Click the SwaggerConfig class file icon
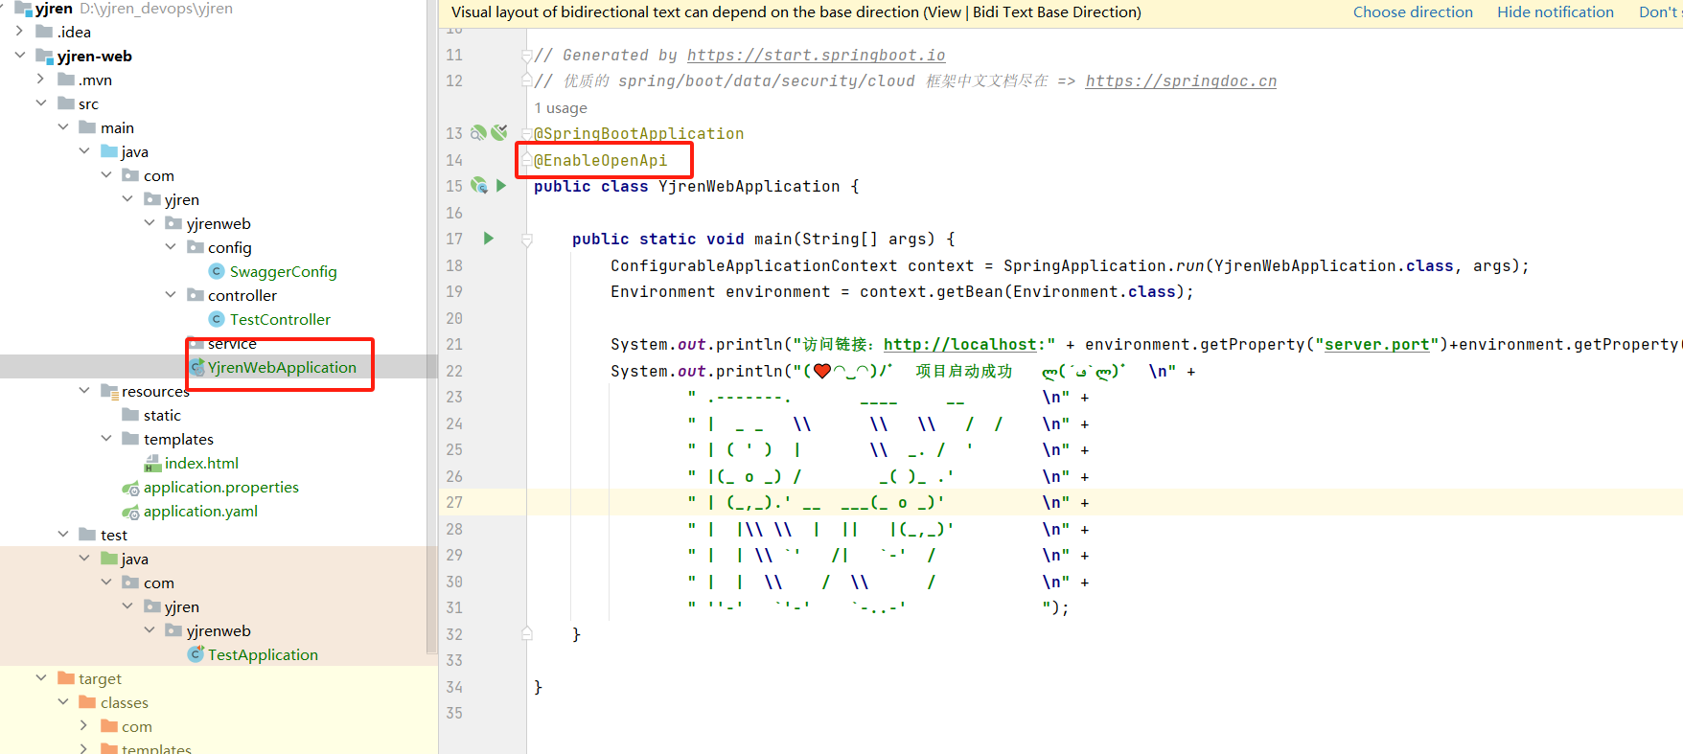1683x754 pixels. (217, 271)
